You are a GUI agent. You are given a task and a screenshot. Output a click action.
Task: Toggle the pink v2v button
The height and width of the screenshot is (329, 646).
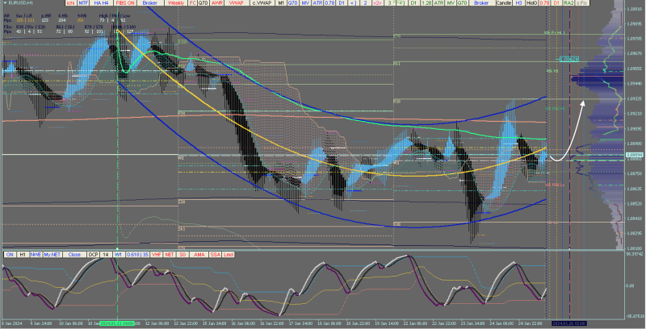click(x=377, y=3)
